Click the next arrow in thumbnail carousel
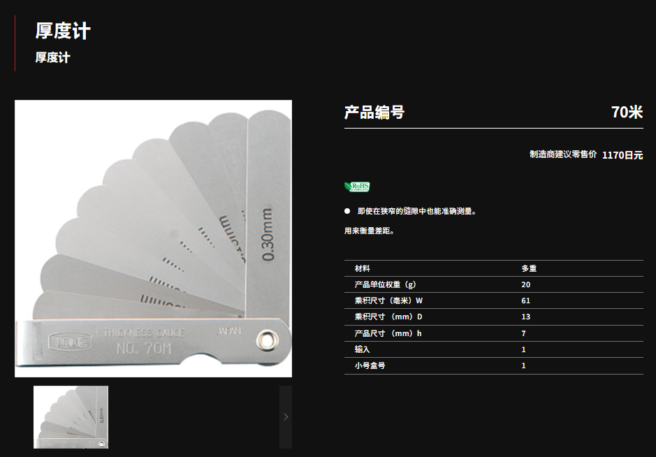 coord(286,417)
